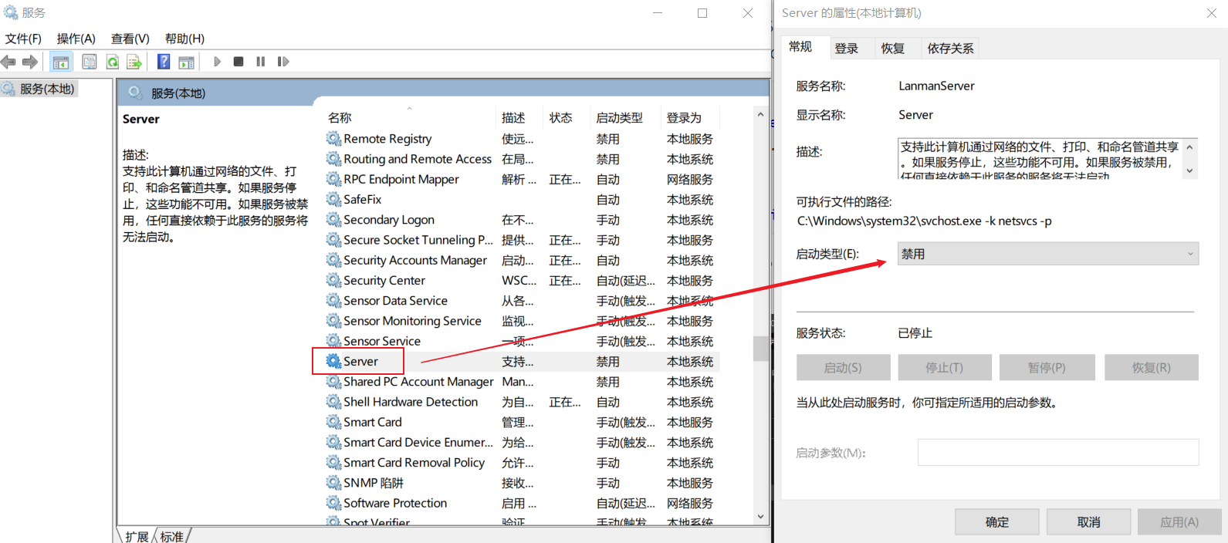Click the Start Service play icon
The image size is (1228, 543).
217,62
